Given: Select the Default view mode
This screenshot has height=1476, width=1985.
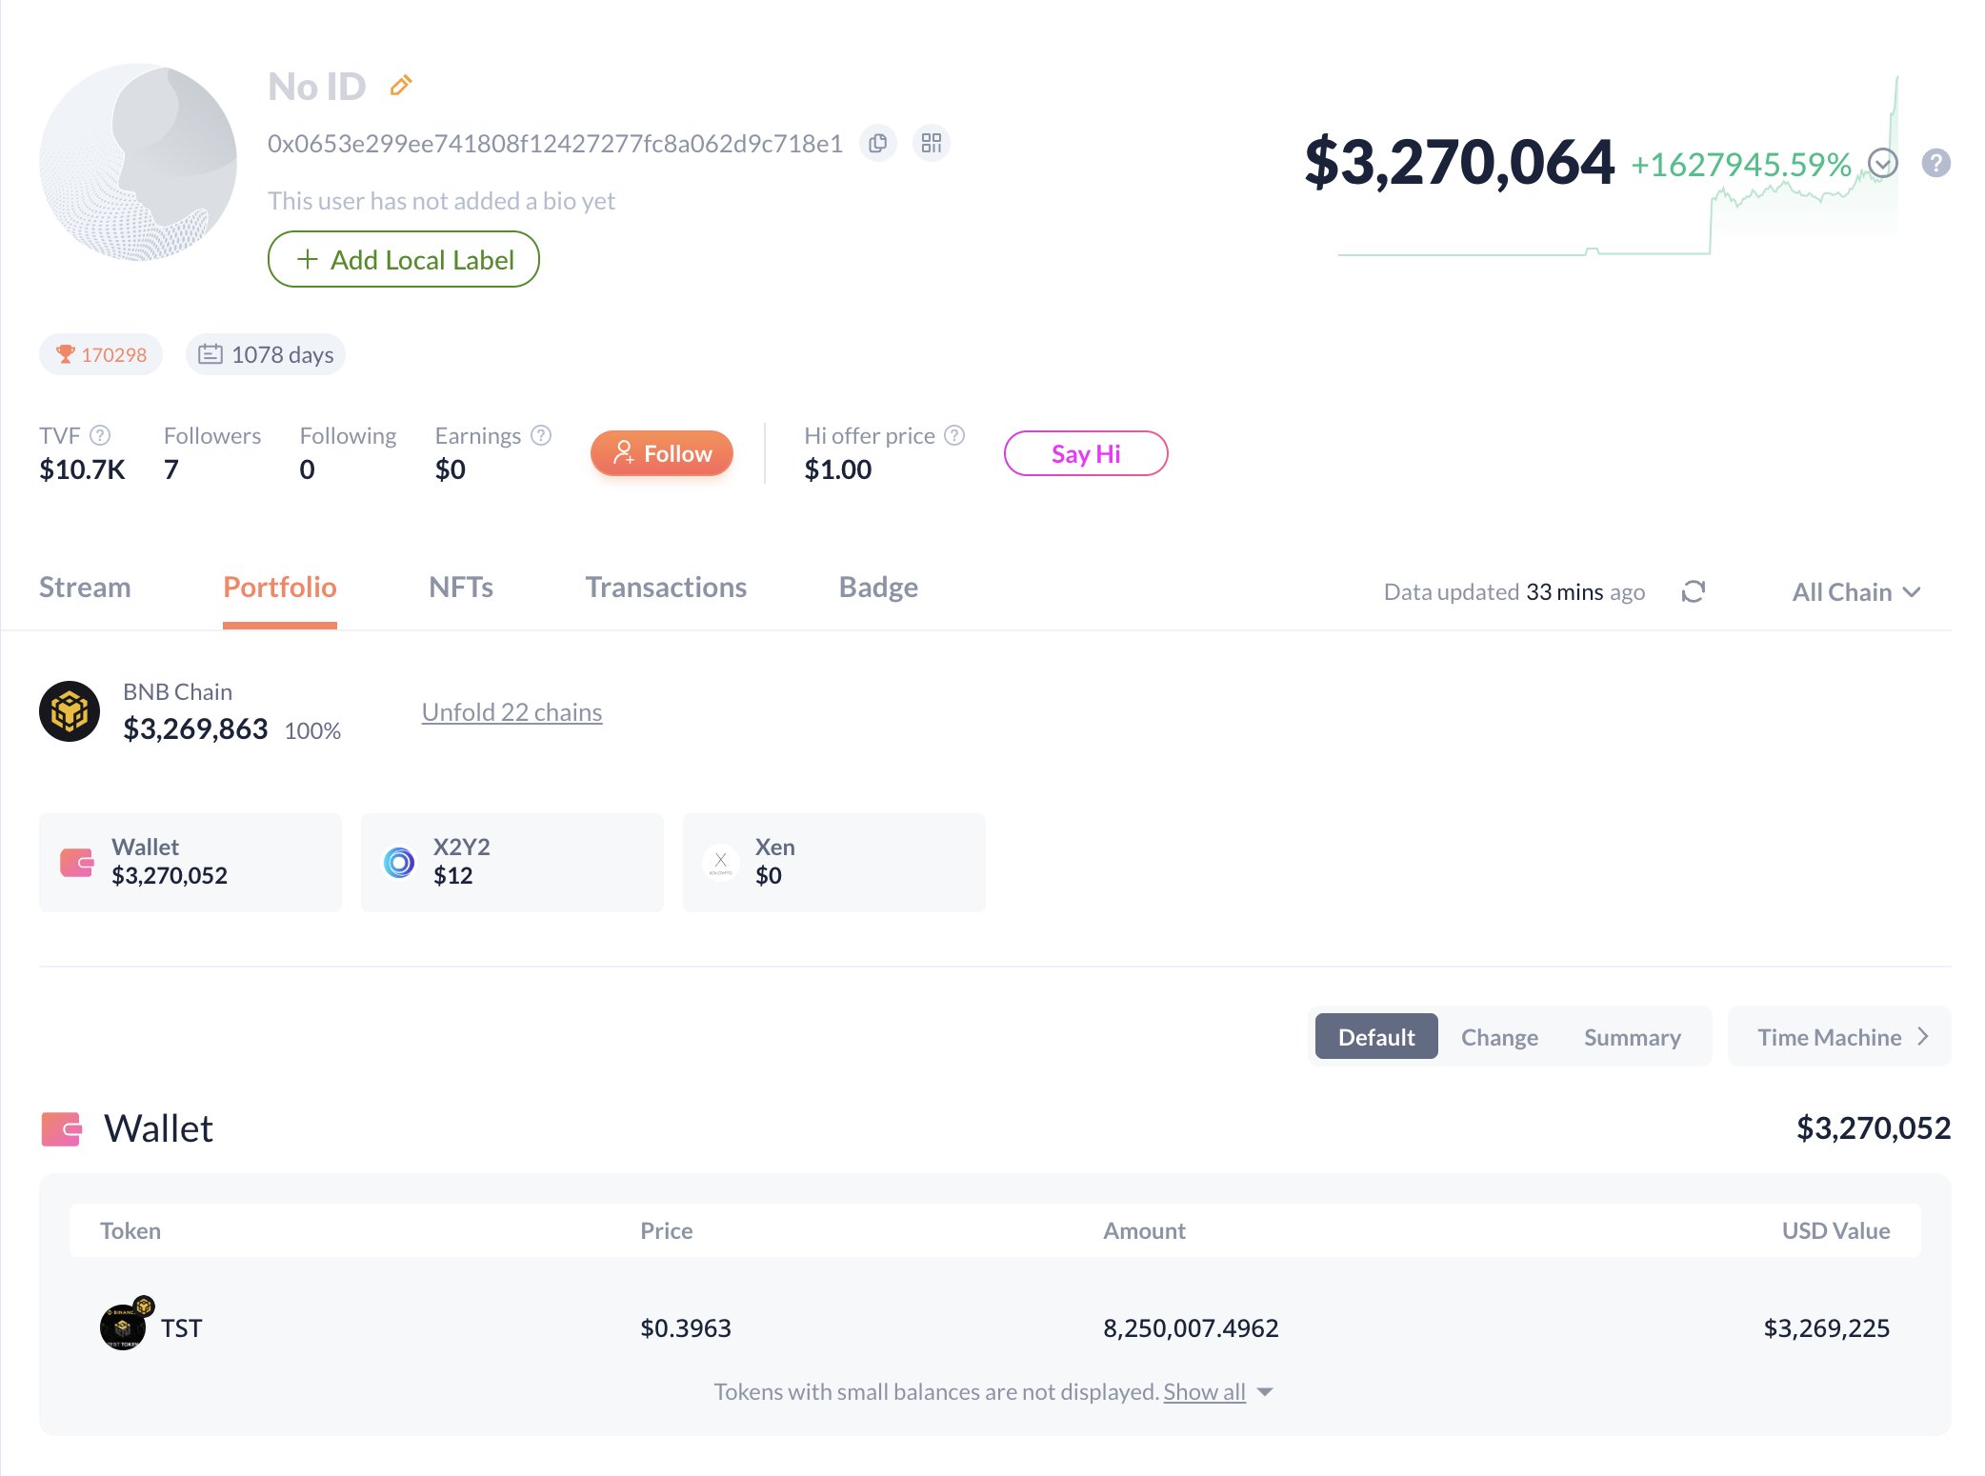Looking at the screenshot, I should pos(1375,1037).
